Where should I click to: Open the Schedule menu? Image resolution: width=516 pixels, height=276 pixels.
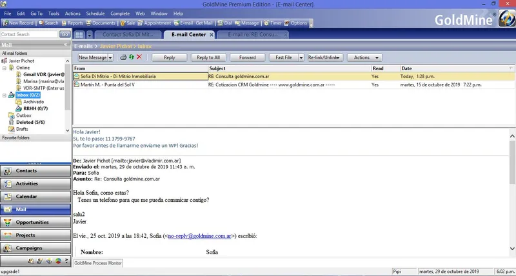(x=95, y=14)
